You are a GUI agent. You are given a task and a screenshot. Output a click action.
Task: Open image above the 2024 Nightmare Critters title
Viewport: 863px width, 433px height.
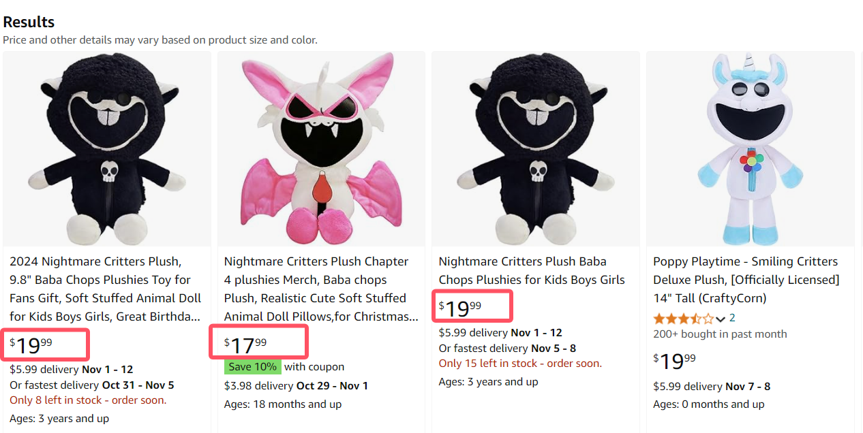click(x=107, y=148)
